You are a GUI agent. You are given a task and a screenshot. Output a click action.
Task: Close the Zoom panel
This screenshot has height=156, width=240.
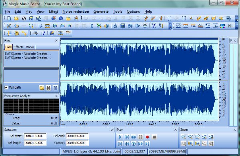tap(235, 130)
